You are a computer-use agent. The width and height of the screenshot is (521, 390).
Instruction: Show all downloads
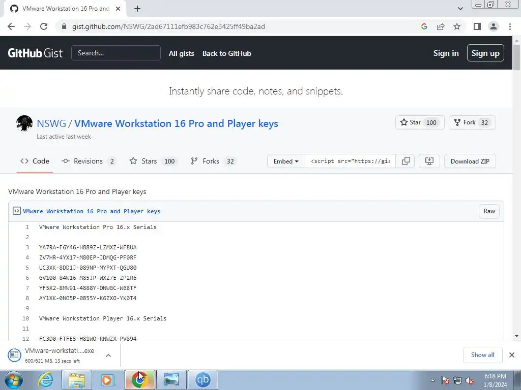[482, 355]
